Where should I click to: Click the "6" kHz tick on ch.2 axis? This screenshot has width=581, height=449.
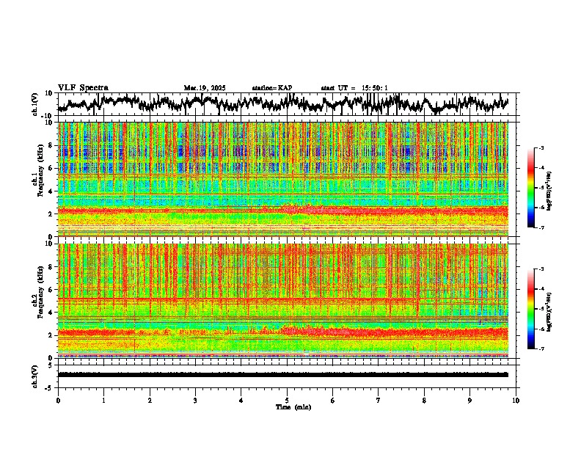51,290
